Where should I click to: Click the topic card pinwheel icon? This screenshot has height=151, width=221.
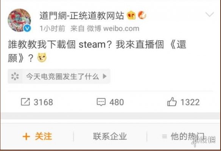click(x=15, y=76)
